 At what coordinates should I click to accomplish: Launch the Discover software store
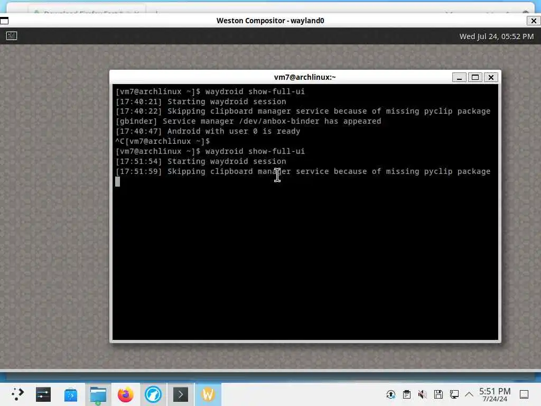(71, 394)
